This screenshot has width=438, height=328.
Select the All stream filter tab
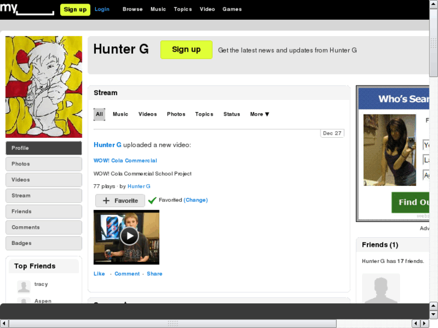click(x=99, y=114)
